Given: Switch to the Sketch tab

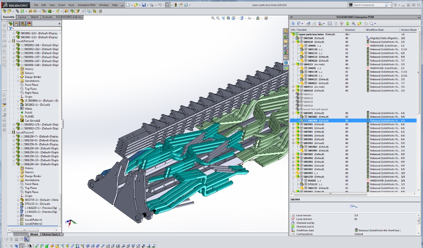Looking at the screenshot, I should point(34,17).
